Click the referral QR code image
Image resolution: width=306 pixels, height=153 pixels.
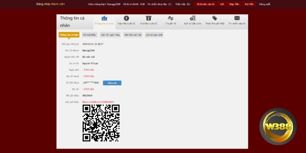coord(101,123)
